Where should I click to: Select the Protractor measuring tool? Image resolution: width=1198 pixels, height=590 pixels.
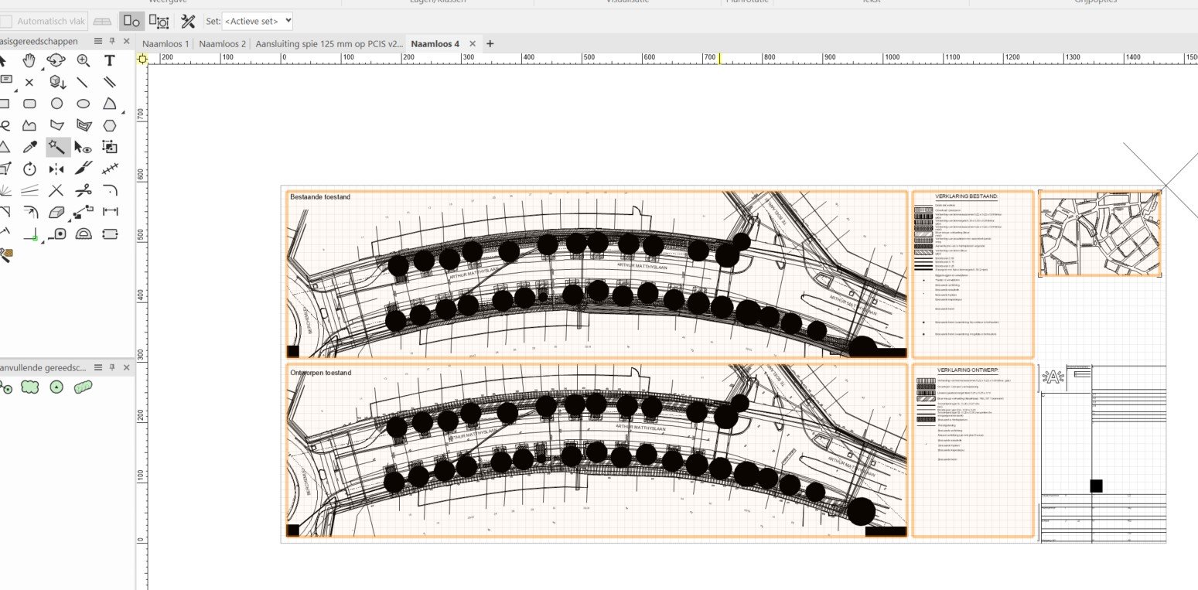click(84, 234)
